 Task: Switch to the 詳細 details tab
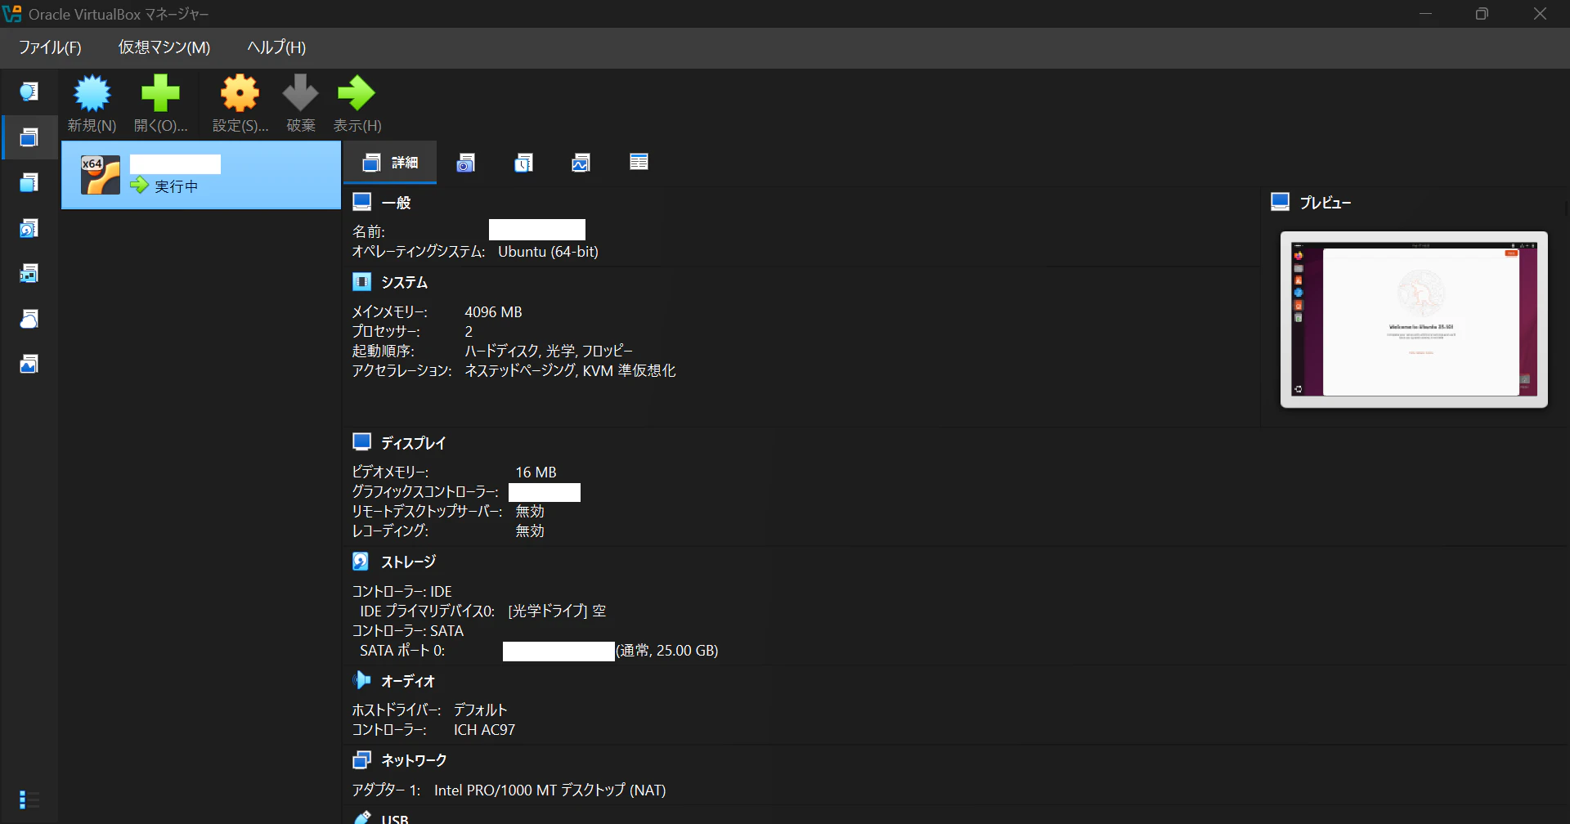pyautogui.click(x=390, y=163)
